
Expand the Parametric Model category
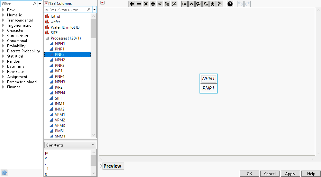tap(3, 82)
